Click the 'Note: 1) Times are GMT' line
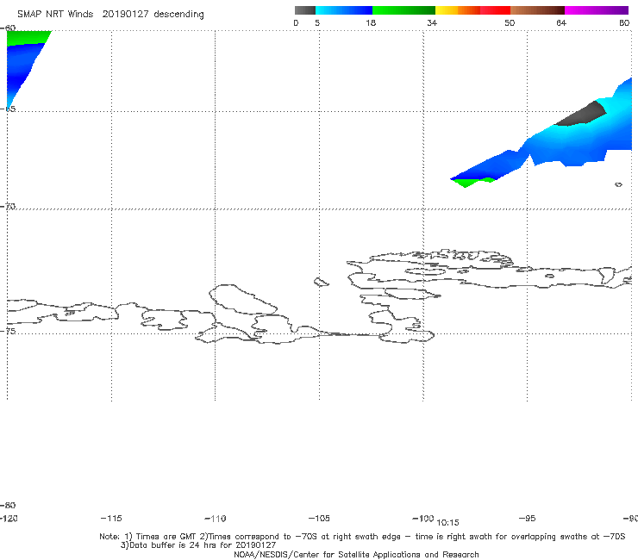The width and height of the screenshot is (638, 560). coord(362,537)
